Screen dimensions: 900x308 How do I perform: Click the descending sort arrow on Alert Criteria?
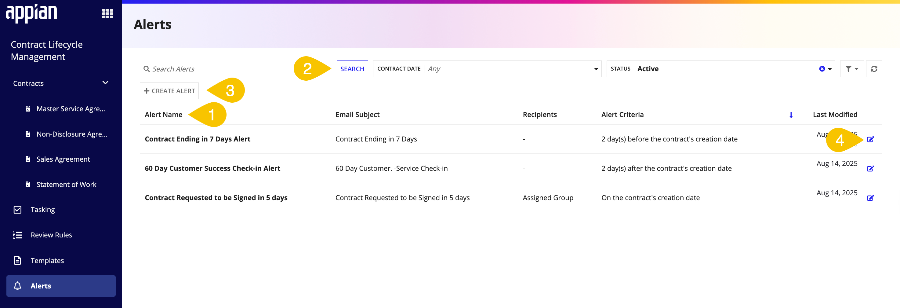click(791, 115)
